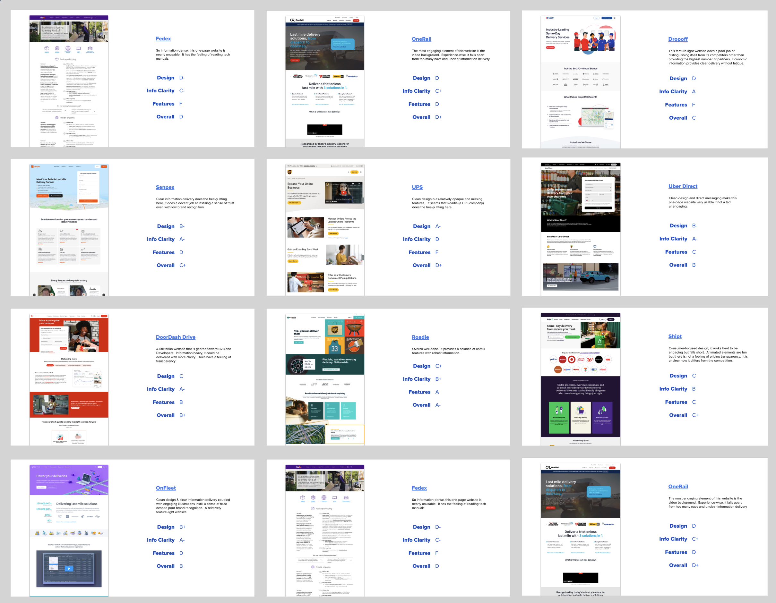Select Dropoff's 'Info Clarity' grade A
776x603 pixels.
[x=694, y=92]
